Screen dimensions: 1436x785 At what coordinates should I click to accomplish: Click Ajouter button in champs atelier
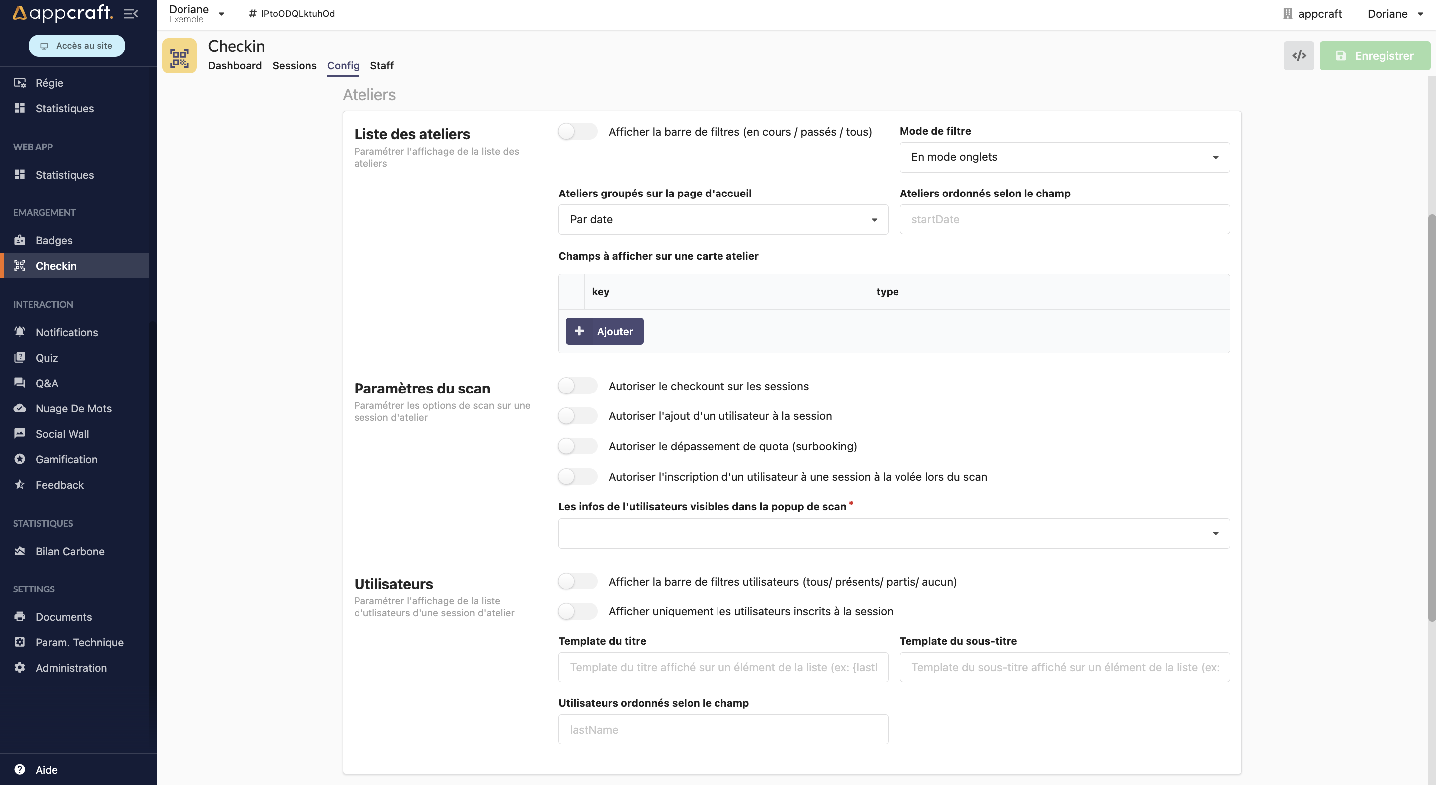tap(604, 331)
